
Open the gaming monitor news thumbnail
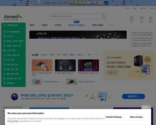(88, 65)
